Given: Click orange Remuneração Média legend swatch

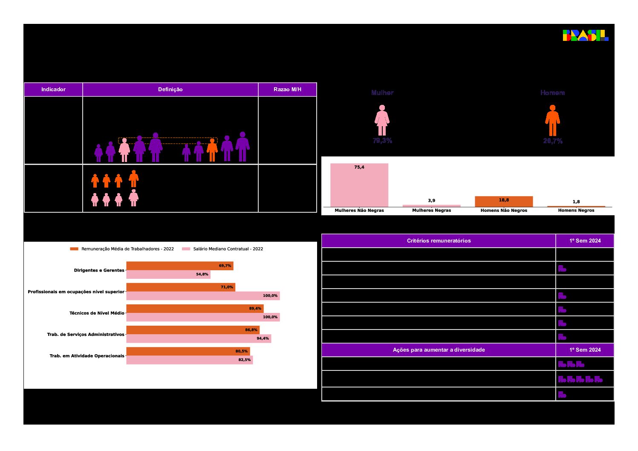Looking at the screenshot, I should click(x=74, y=249).
